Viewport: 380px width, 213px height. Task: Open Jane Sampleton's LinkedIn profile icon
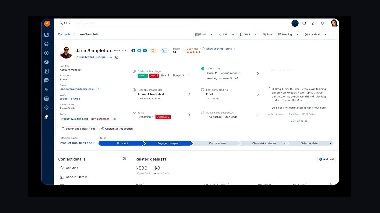(x=145, y=50)
